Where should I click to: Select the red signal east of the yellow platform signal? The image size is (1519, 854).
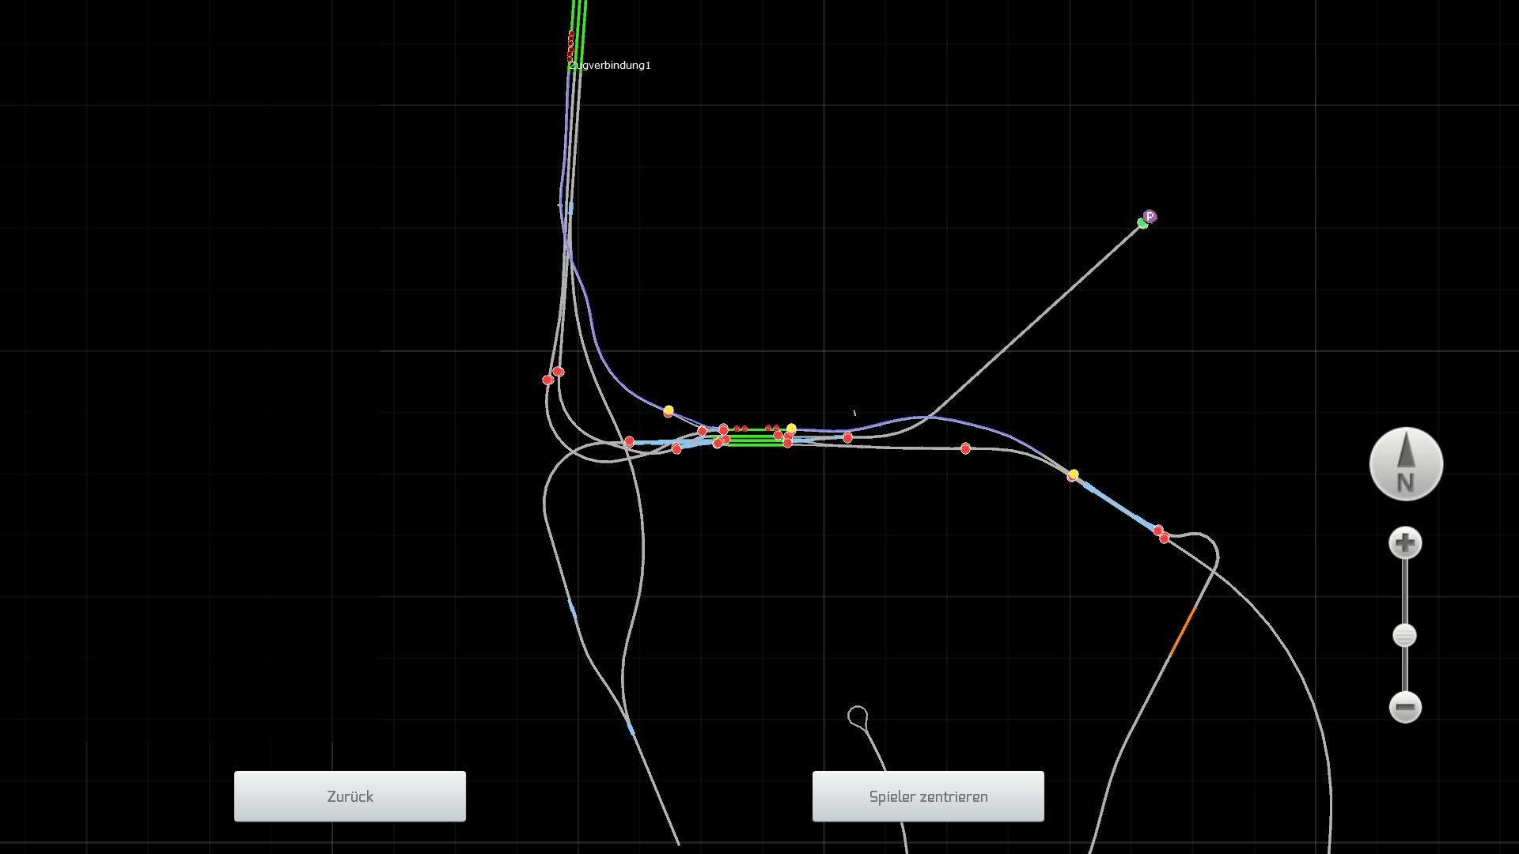(x=847, y=437)
